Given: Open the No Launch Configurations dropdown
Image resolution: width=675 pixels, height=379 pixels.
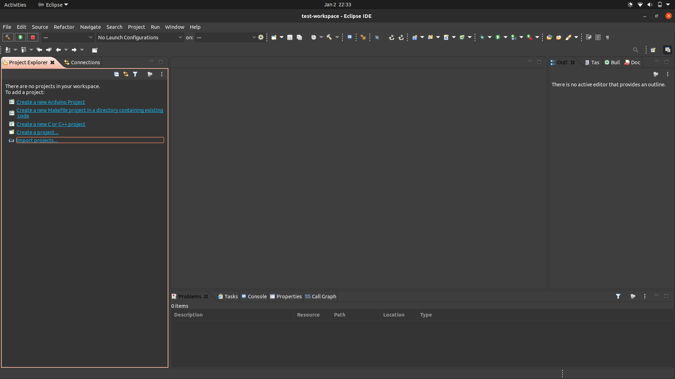Looking at the screenshot, I should pyautogui.click(x=140, y=37).
